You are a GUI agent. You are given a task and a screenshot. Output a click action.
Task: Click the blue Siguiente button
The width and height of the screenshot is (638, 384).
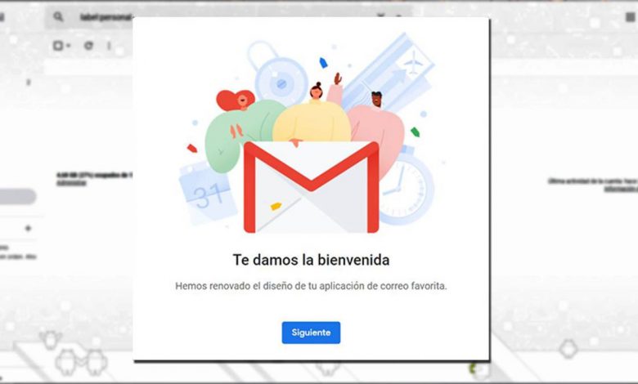311,333
